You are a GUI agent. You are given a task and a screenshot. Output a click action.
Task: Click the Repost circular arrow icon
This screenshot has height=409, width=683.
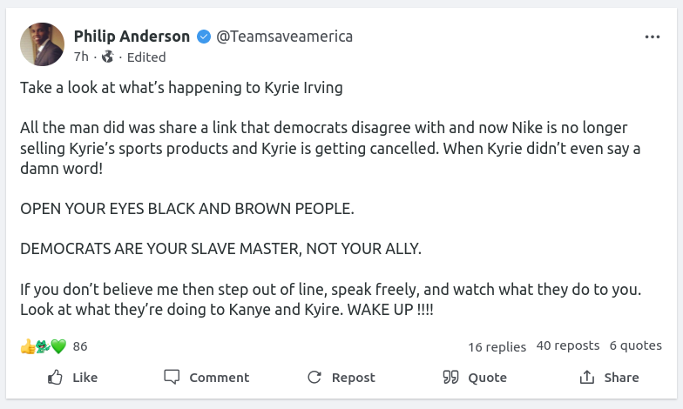pos(314,378)
